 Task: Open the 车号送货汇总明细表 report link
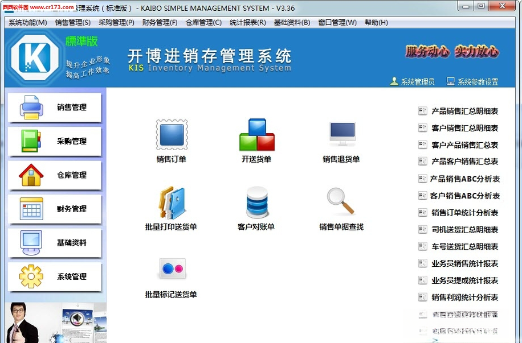click(x=465, y=247)
